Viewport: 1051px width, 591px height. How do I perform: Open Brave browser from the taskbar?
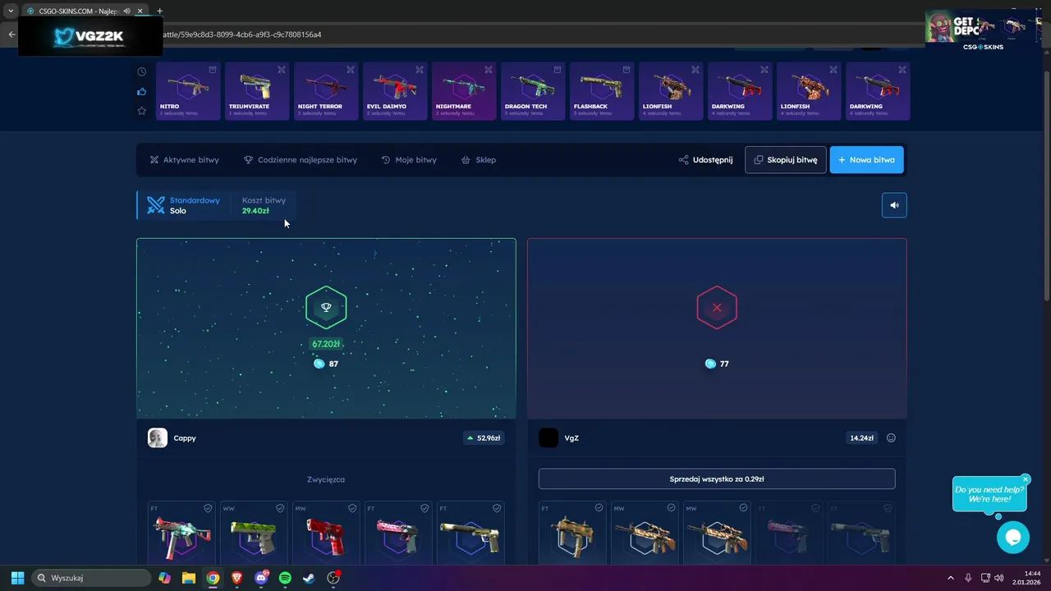[236, 578]
